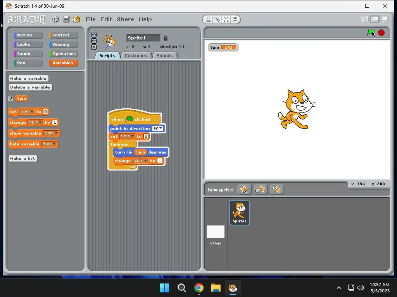
Task: Select the Control block category
Action: tap(63, 35)
